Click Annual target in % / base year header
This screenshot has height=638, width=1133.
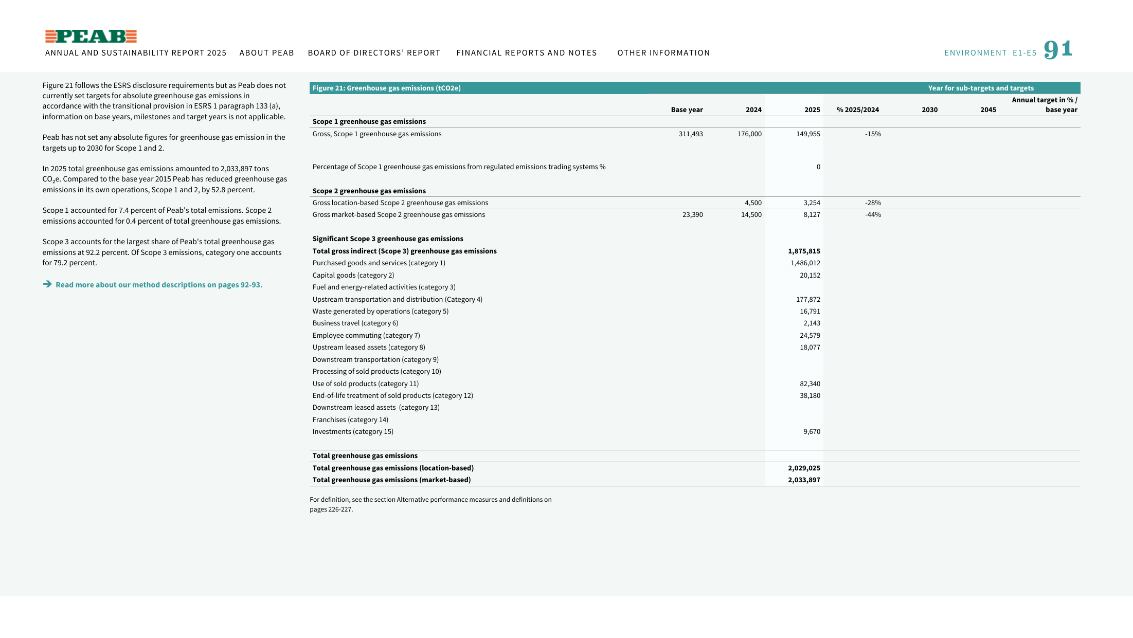coord(1045,105)
